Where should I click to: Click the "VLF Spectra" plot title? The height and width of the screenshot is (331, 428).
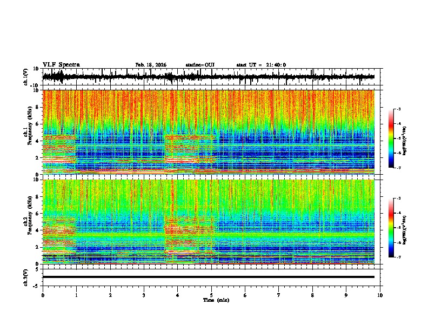(61, 65)
